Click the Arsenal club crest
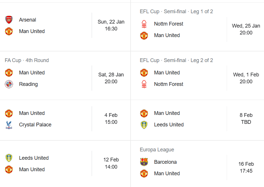Screen dimensions: 264x187 pos(9,20)
